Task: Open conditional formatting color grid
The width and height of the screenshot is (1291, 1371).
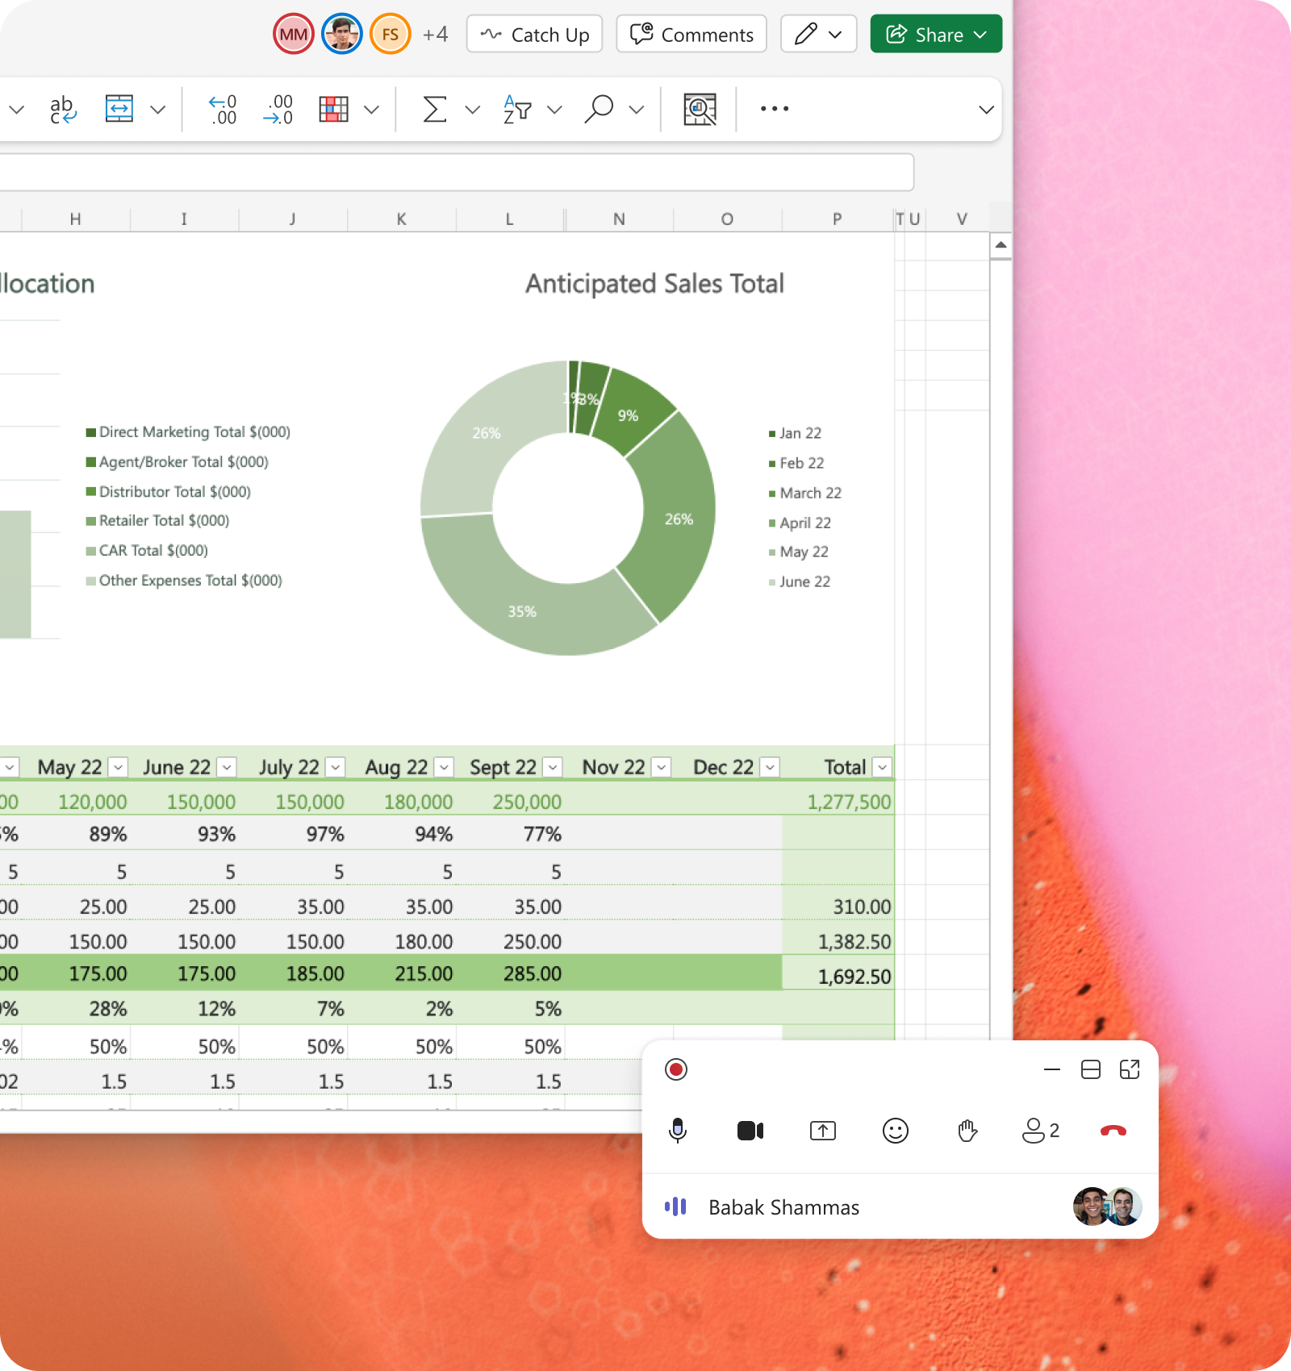Action: pyautogui.click(x=333, y=109)
